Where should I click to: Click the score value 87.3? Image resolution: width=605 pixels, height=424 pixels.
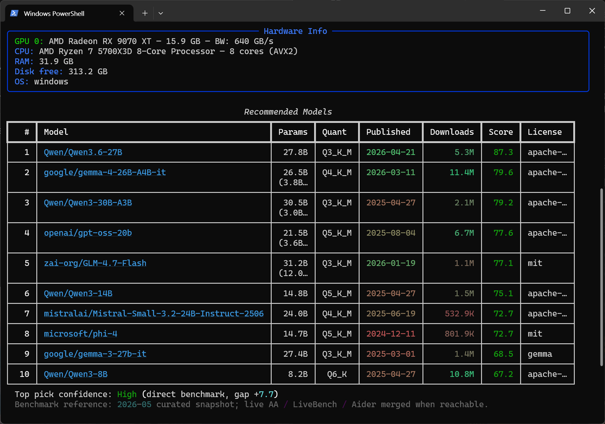[503, 152]
